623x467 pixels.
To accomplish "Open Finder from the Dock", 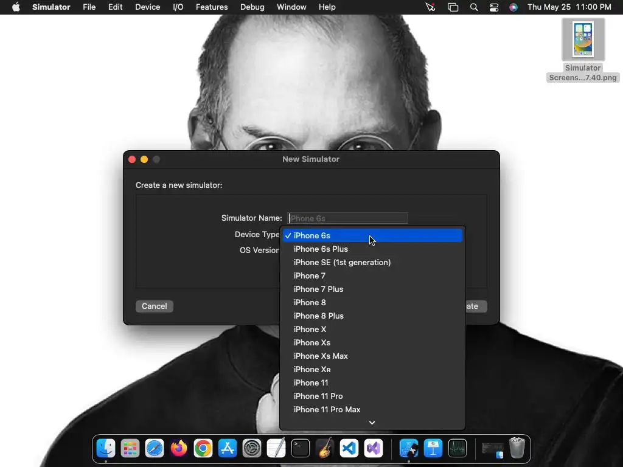I will [106, 448].
